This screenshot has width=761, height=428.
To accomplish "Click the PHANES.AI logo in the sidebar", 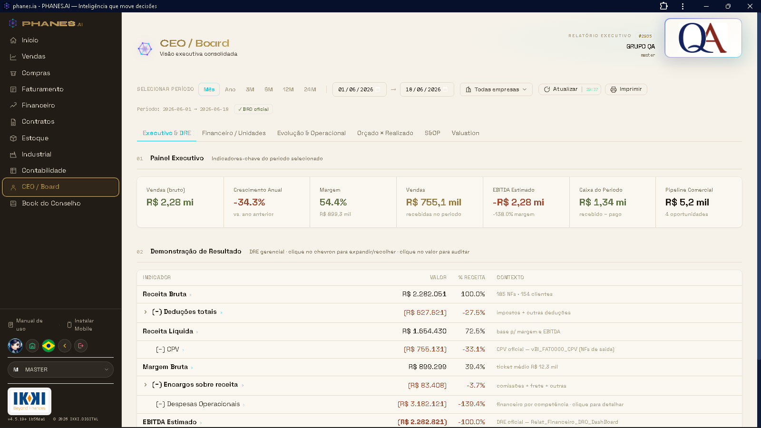I will (x=46, y=23).
